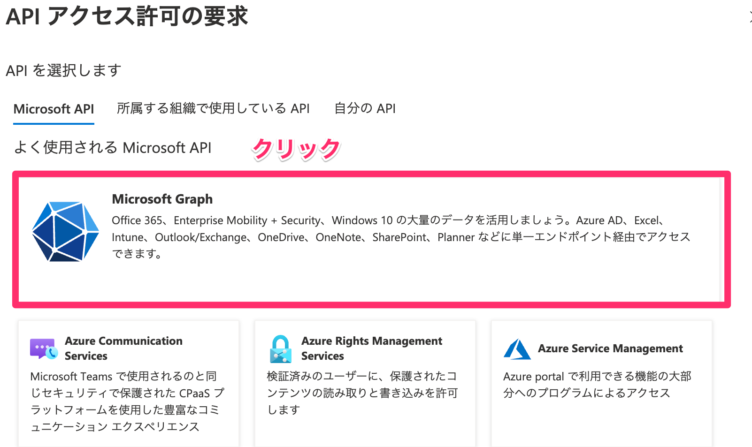
Task: Select the 自分の API tab
Action: (x=365, y=109)
